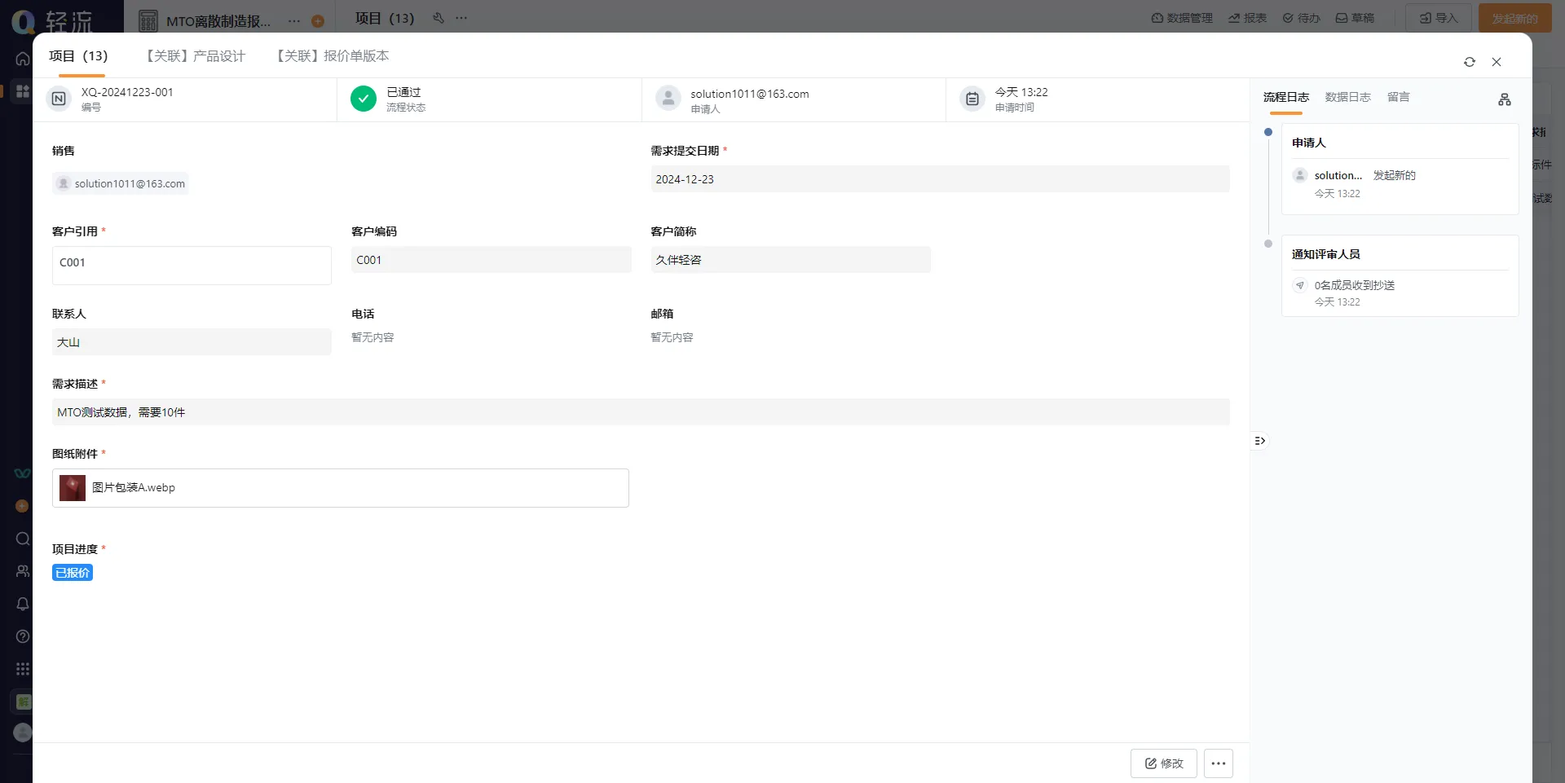Click the ellipsis next to MTO离散制造报 title

pyautogui.click(x=293, y=21)
